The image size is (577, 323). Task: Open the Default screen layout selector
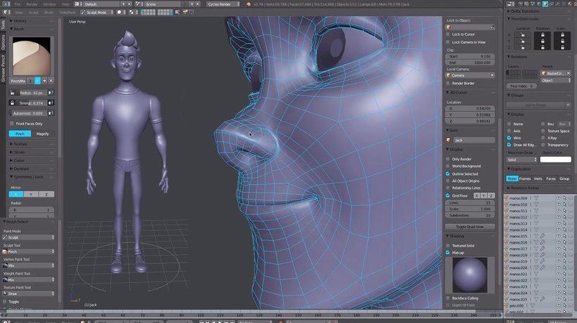(102, 4)
